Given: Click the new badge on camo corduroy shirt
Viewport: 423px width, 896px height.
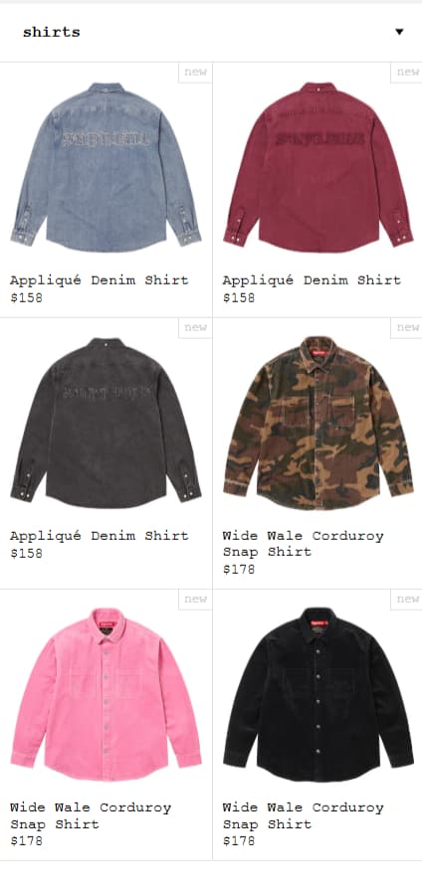Looking at the screenshot, I should (x=407, y=328).
